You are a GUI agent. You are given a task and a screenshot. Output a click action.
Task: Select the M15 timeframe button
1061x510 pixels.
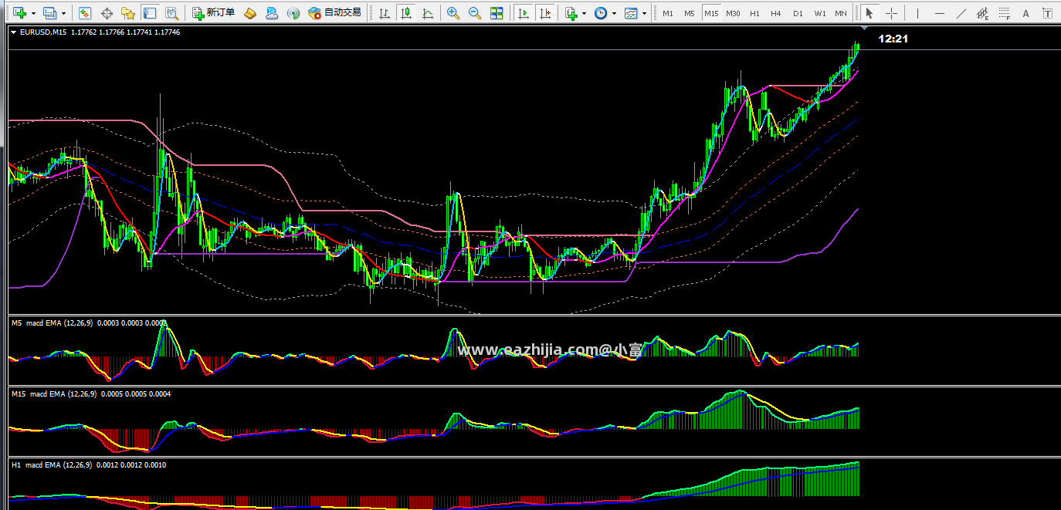[711, 13]
